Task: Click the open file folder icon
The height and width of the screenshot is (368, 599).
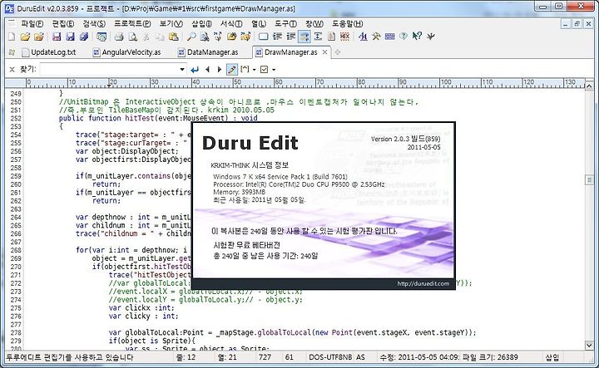Action: pyautogui.click(x=25, y=37)
